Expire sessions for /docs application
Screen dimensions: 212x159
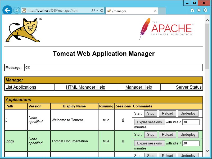[149, 143]
